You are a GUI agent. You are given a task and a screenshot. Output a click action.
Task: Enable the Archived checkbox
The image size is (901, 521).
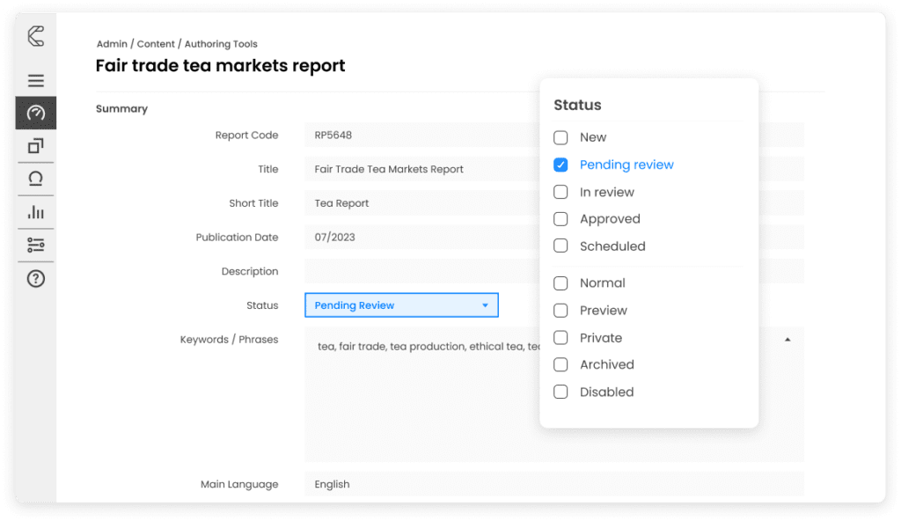click(560, 364)
